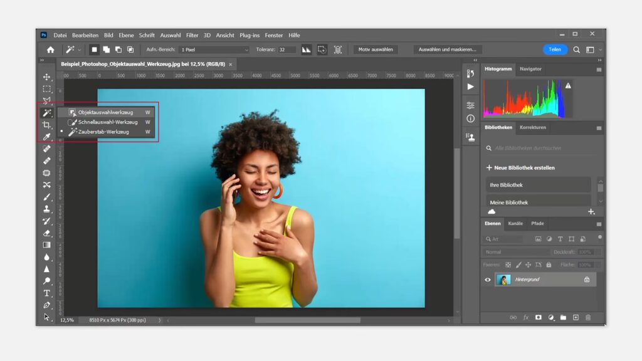Select the Type (T) tool
This screenshot has width=642, height=361.
pyautogui.click(x=46, y=293)
